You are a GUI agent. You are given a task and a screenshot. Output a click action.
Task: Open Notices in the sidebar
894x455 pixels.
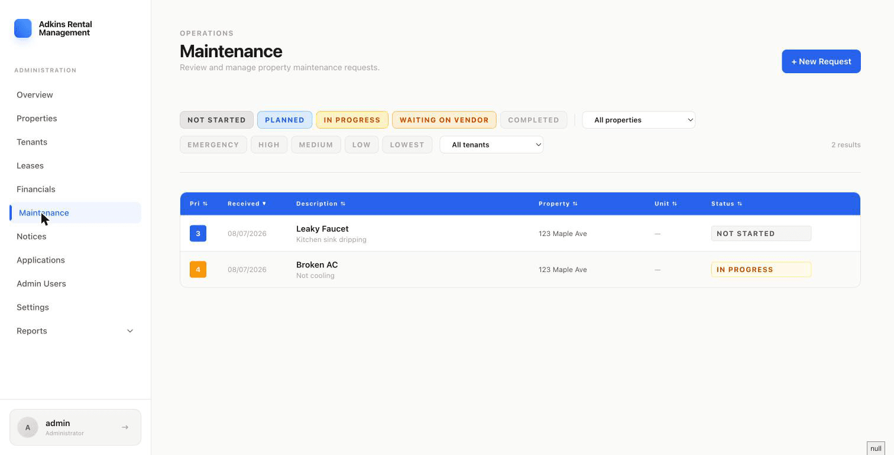75,237
